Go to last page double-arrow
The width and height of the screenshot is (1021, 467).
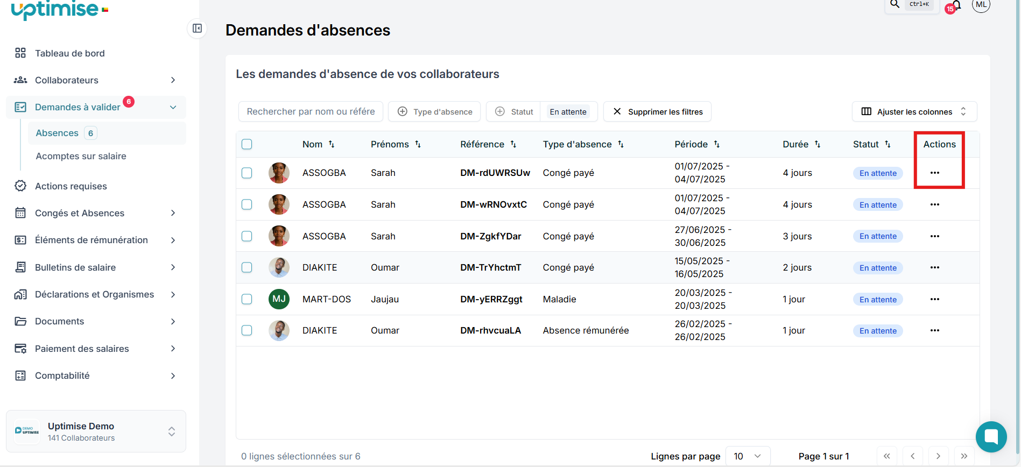click(x=964, y=456)
